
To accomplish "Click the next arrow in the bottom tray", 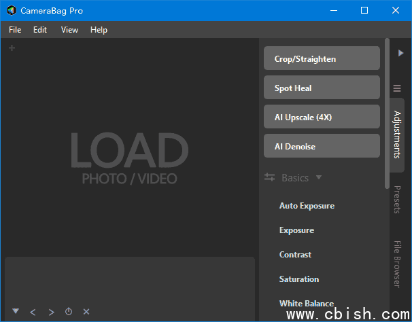I will tap(51, 312).
